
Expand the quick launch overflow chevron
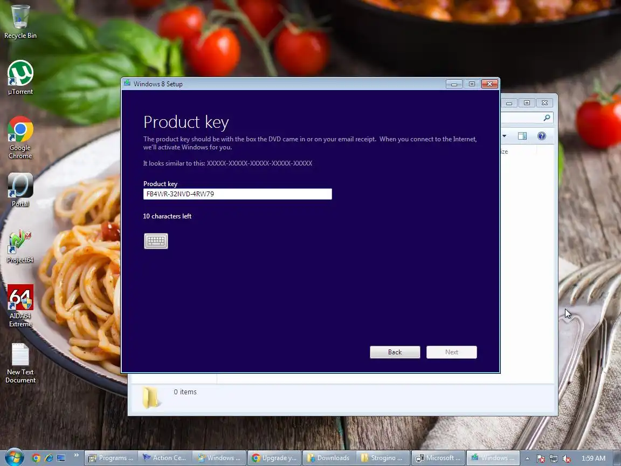pos(77,455)
